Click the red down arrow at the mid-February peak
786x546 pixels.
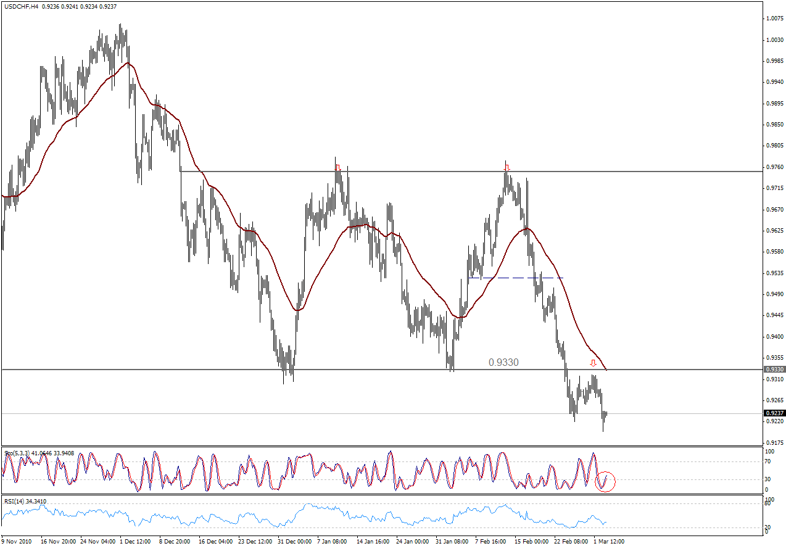click(x=507, y=168)
